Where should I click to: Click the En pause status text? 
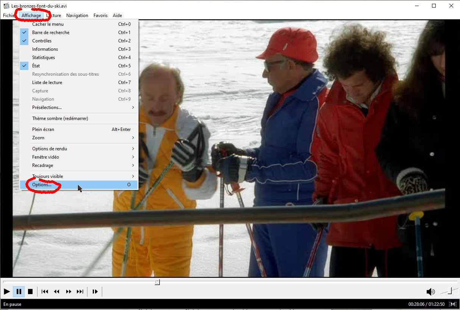(x=12, y=304)
